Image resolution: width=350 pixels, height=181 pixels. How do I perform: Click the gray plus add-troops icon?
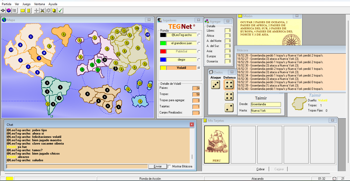pos(37,11)
